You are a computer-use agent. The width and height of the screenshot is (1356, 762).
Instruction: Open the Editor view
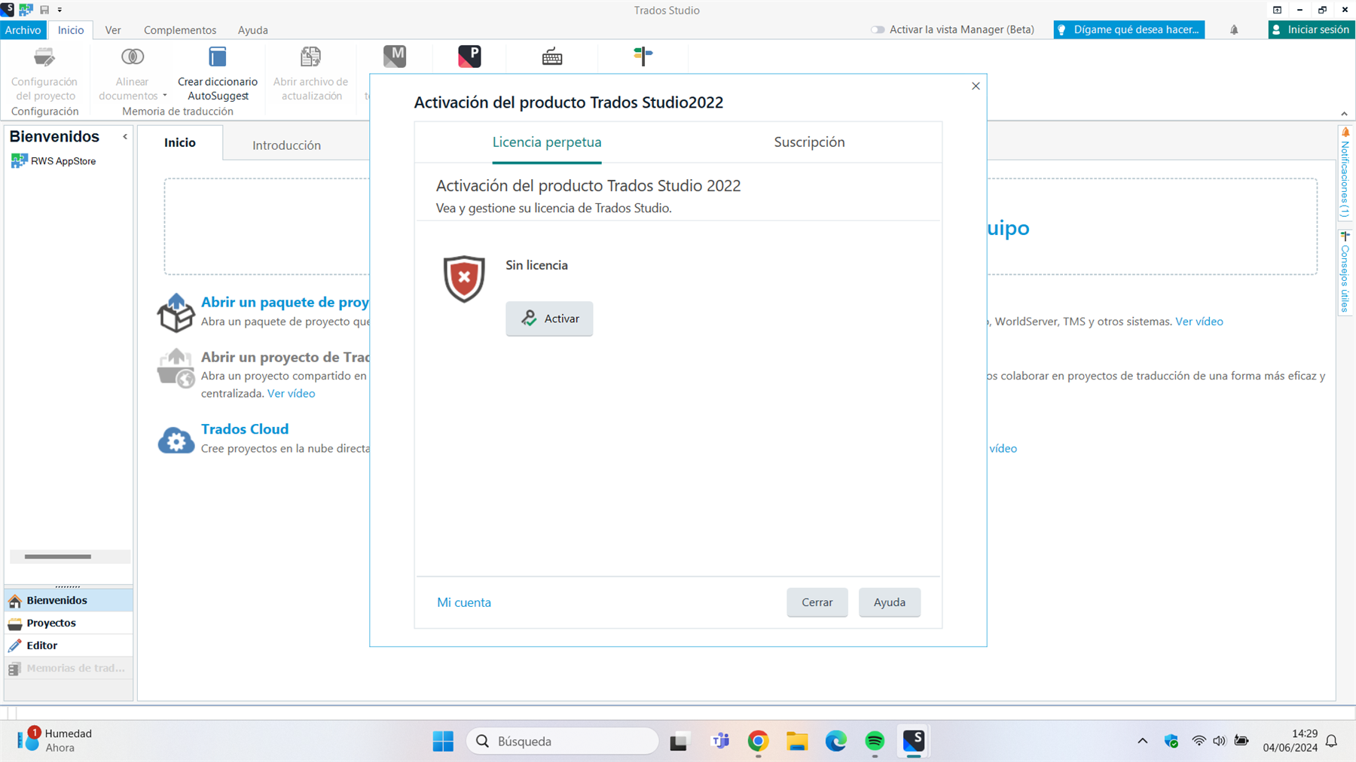(69, 645)
